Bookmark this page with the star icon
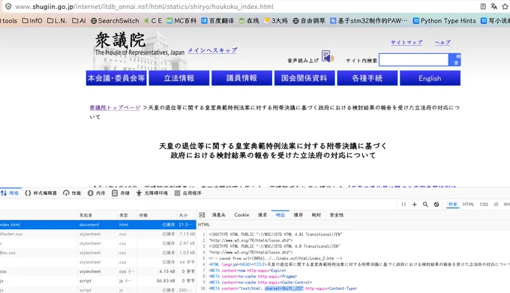 pos(505,7)
